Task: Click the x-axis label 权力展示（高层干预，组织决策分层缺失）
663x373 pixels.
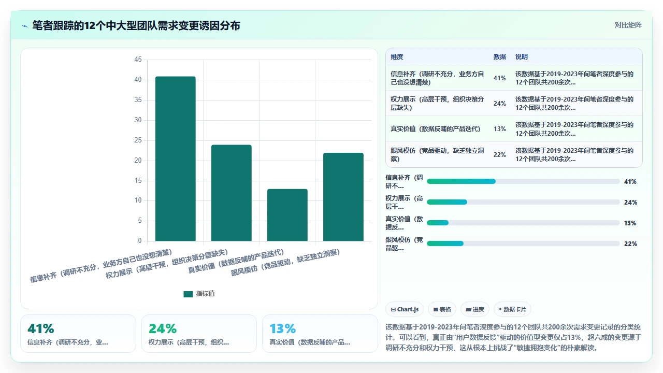Action: pyautogui.click(x=167, y=264)
